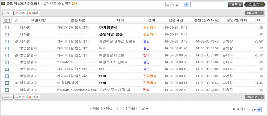Check the box for 수신자 주소가 길 때 mail

tap(7, 90)
